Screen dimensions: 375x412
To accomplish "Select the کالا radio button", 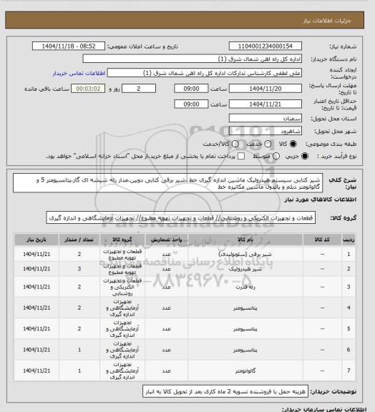I will [x=293, y=144].
